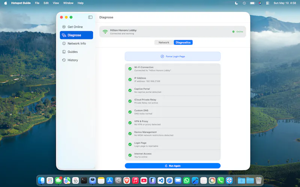
Task: Open Network Info in the sidebar
Action: click(x=76, y=43)
